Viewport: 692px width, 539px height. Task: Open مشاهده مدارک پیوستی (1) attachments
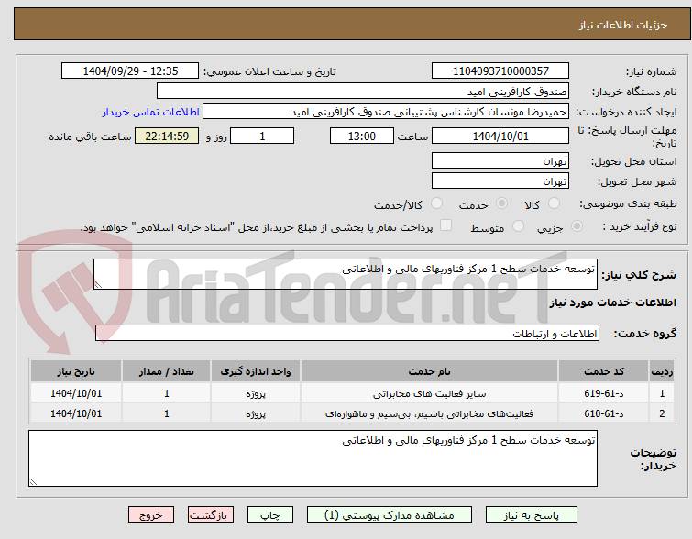pyautogui.click(x=390, y=515)
